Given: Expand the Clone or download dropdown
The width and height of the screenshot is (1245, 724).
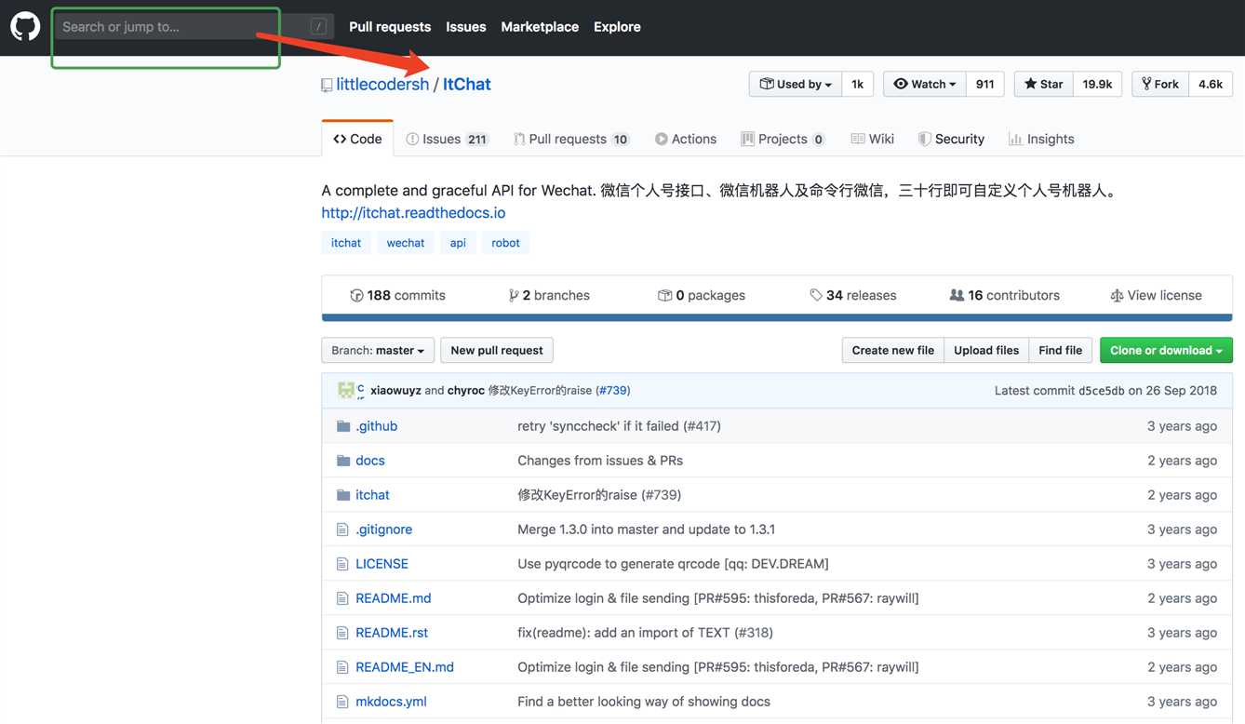Looking at the screenshot, I should tap(1166, 350).
